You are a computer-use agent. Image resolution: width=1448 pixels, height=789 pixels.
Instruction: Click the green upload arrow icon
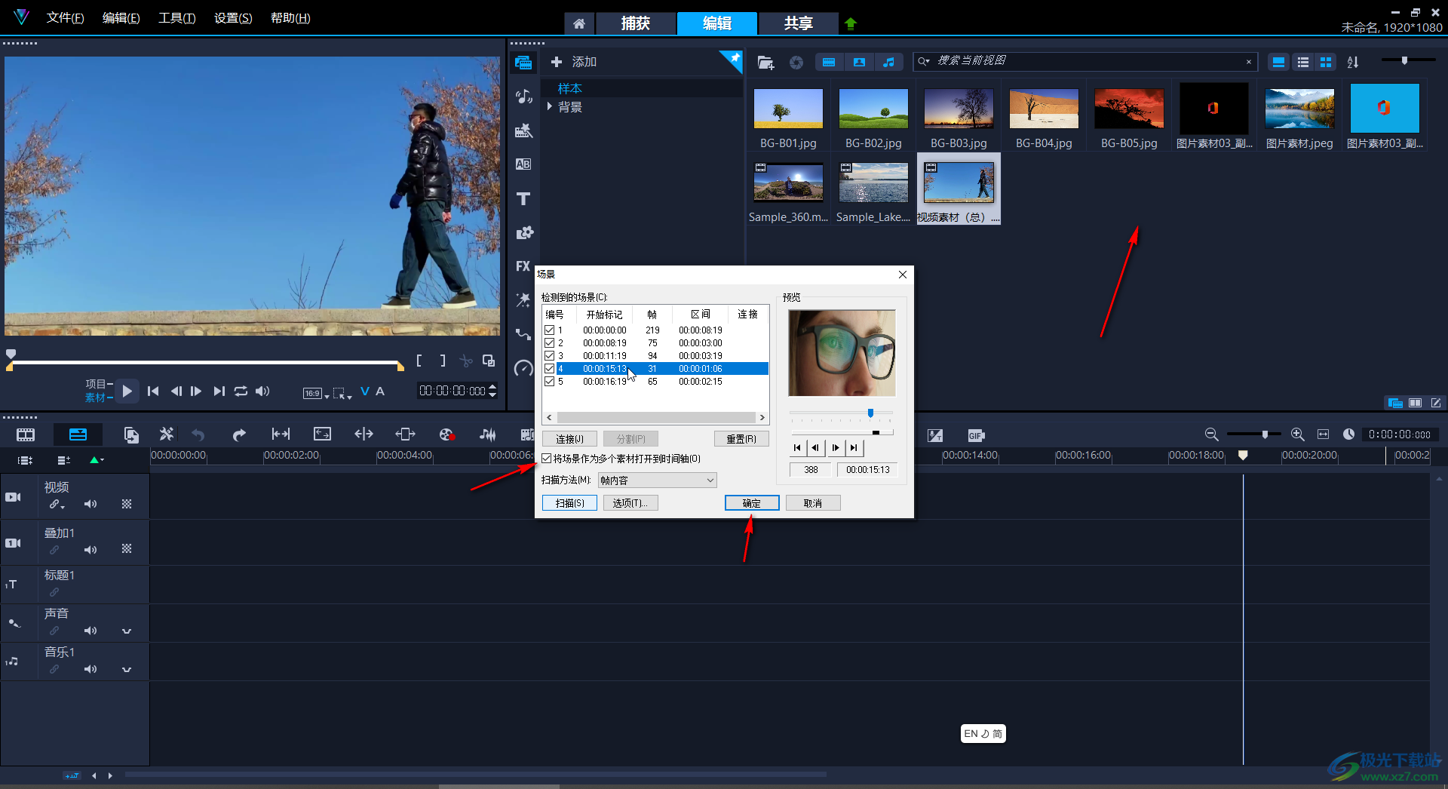(851, 23)
